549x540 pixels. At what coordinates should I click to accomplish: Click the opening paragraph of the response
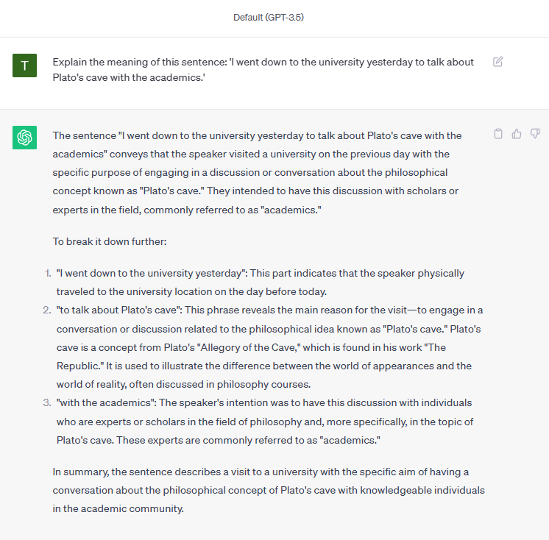[x=257, y=172]
